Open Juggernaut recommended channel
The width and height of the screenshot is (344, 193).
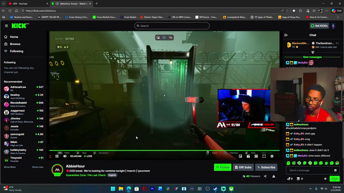pyautogui.click(x=24, y=112)
